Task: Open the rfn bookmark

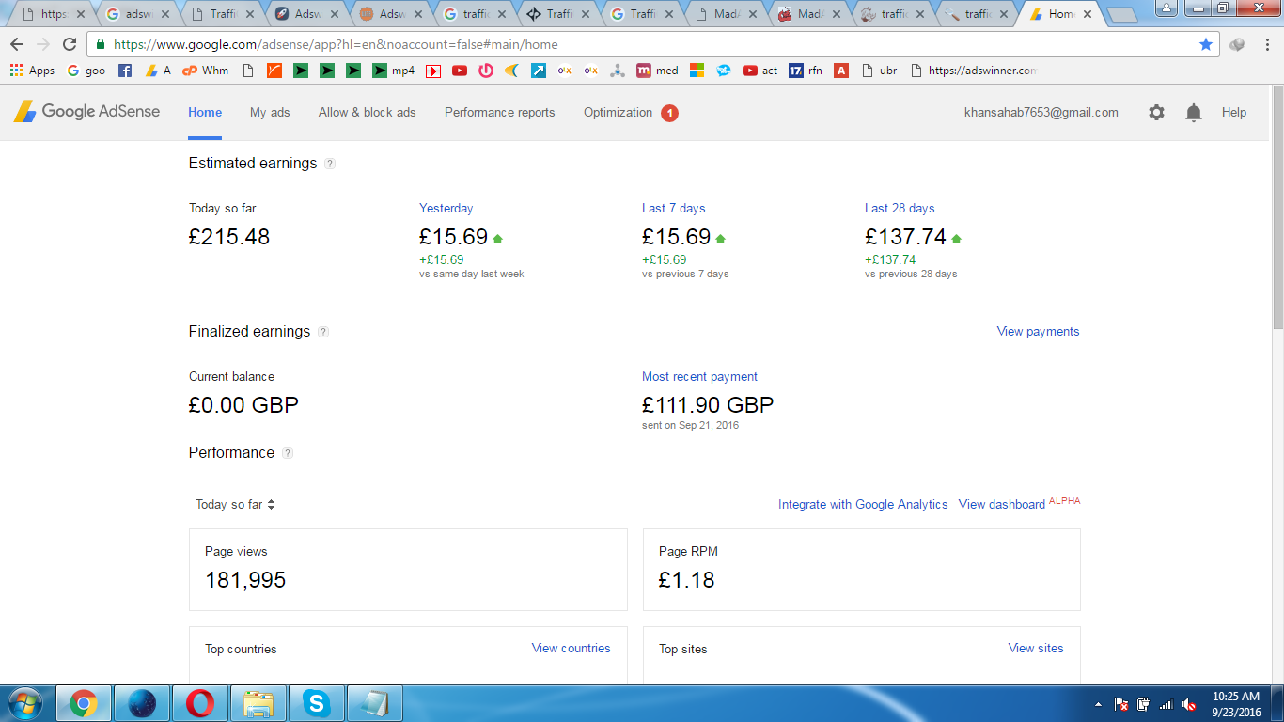Action: pyautogui.click(x=805, y=71)
